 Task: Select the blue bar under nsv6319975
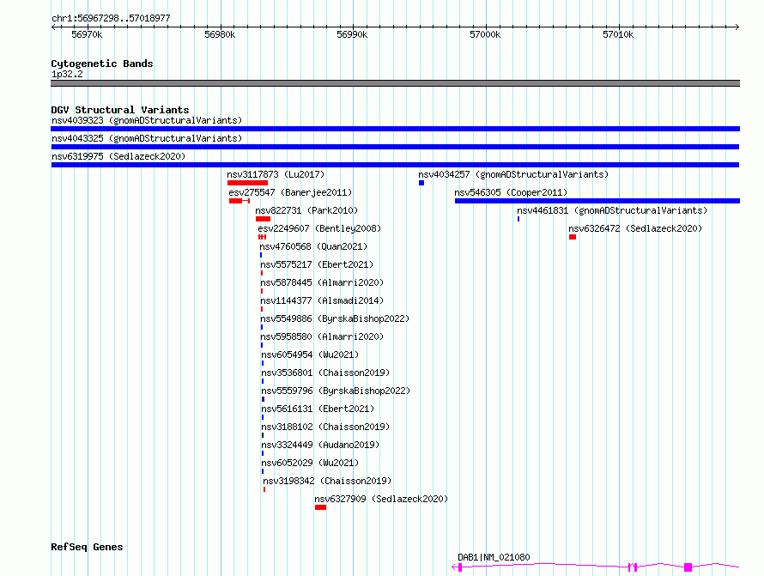click(x=395, y=165)
